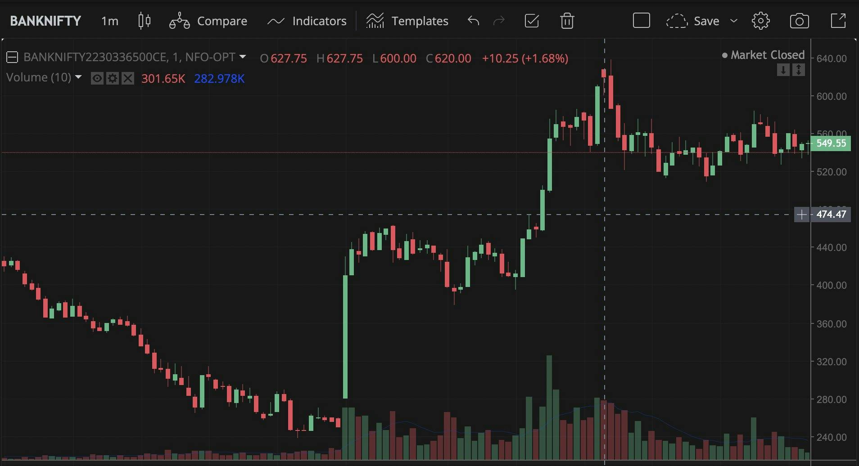Image resolution: width=859 pixels, height=466 pixels.
Task: Remove Volume indicator with X icon
Action: pyautogui.click(x=128, y=79)
